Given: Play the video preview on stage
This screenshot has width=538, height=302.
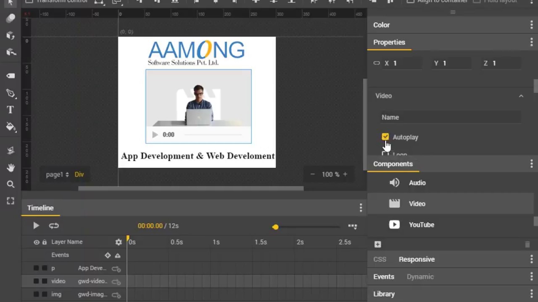Looking at the screenshot, I should [x=155, y=135].
